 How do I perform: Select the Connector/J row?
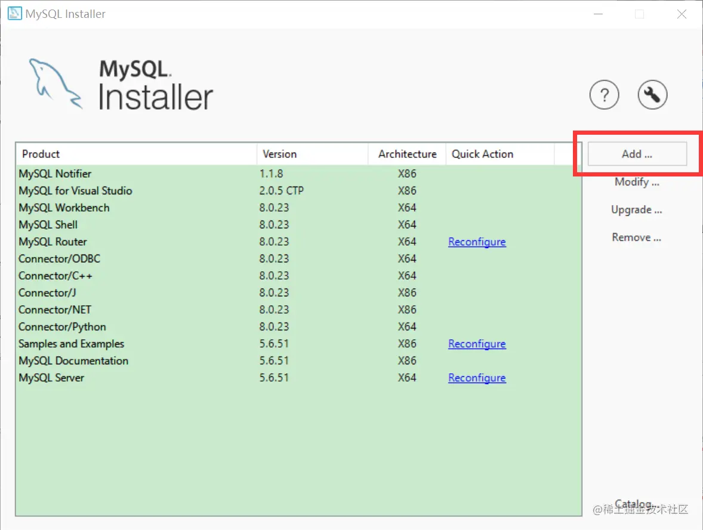298,293
